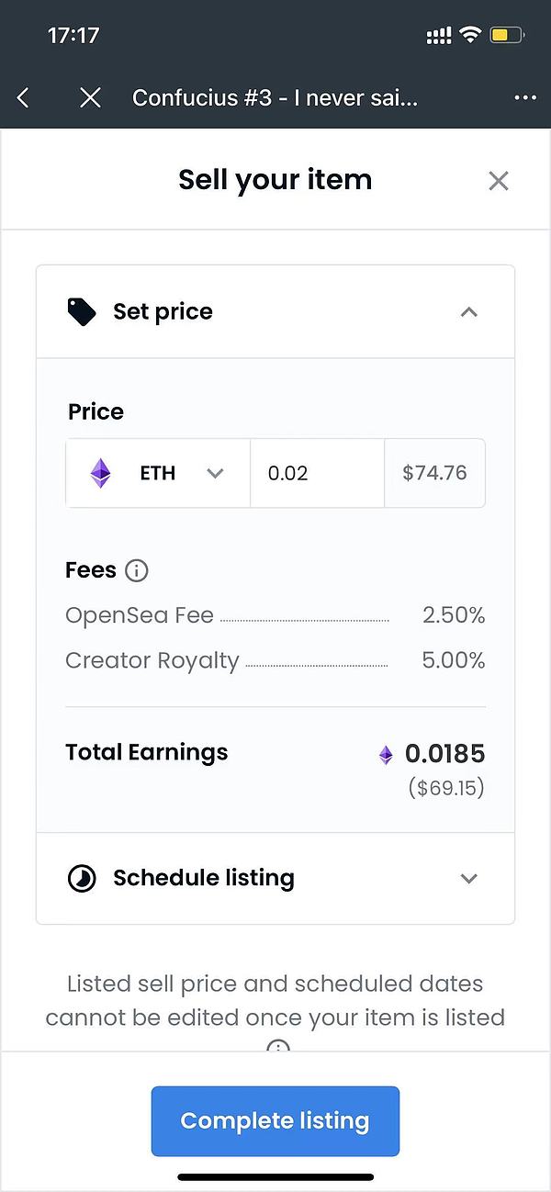Viewport: 551px width, 1192px height.
Task: Open the Schedule listing section header
Action: [x=204, y=878]
